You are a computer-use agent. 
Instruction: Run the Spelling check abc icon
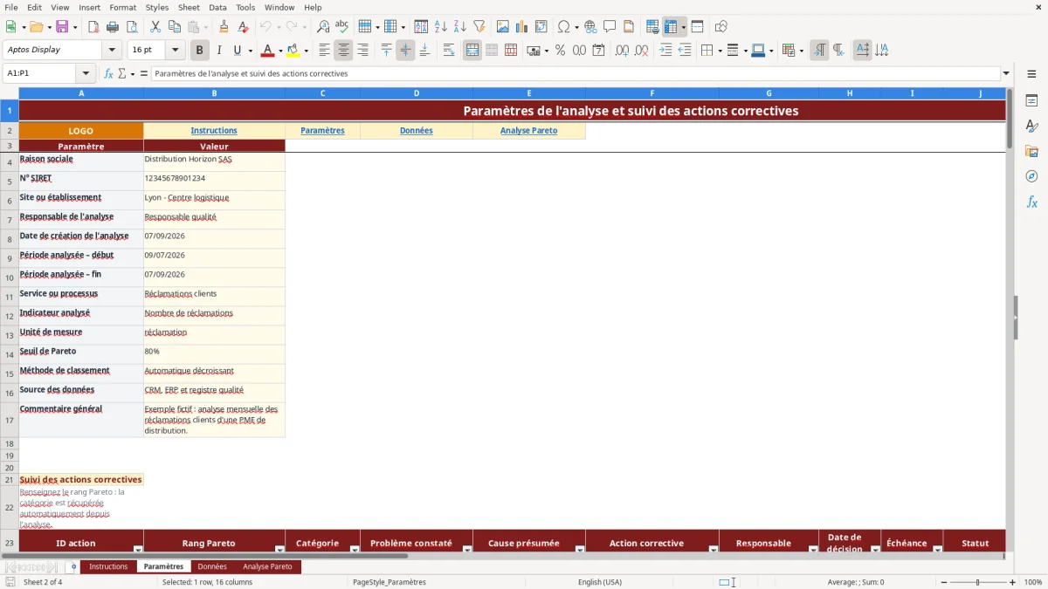[342, 27]
